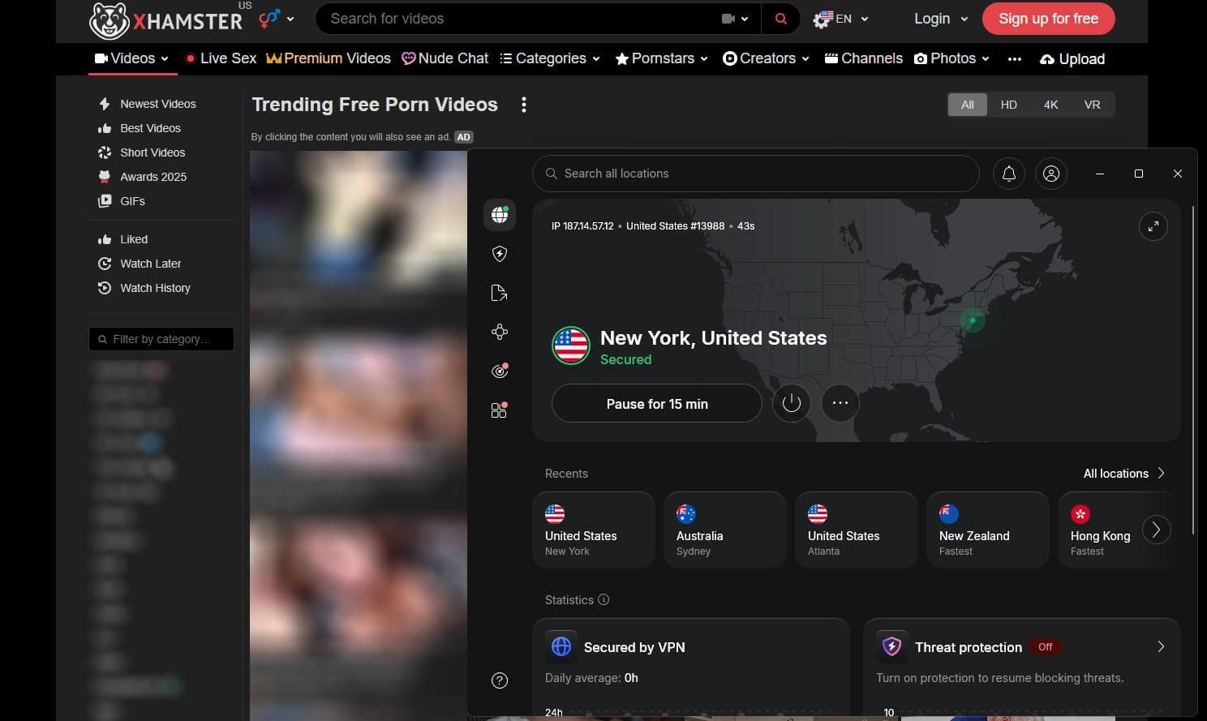The width and height of the screenshot is (1207, 721).
Task: Open the help question mark icon
Action: click(x=500, y=680)
